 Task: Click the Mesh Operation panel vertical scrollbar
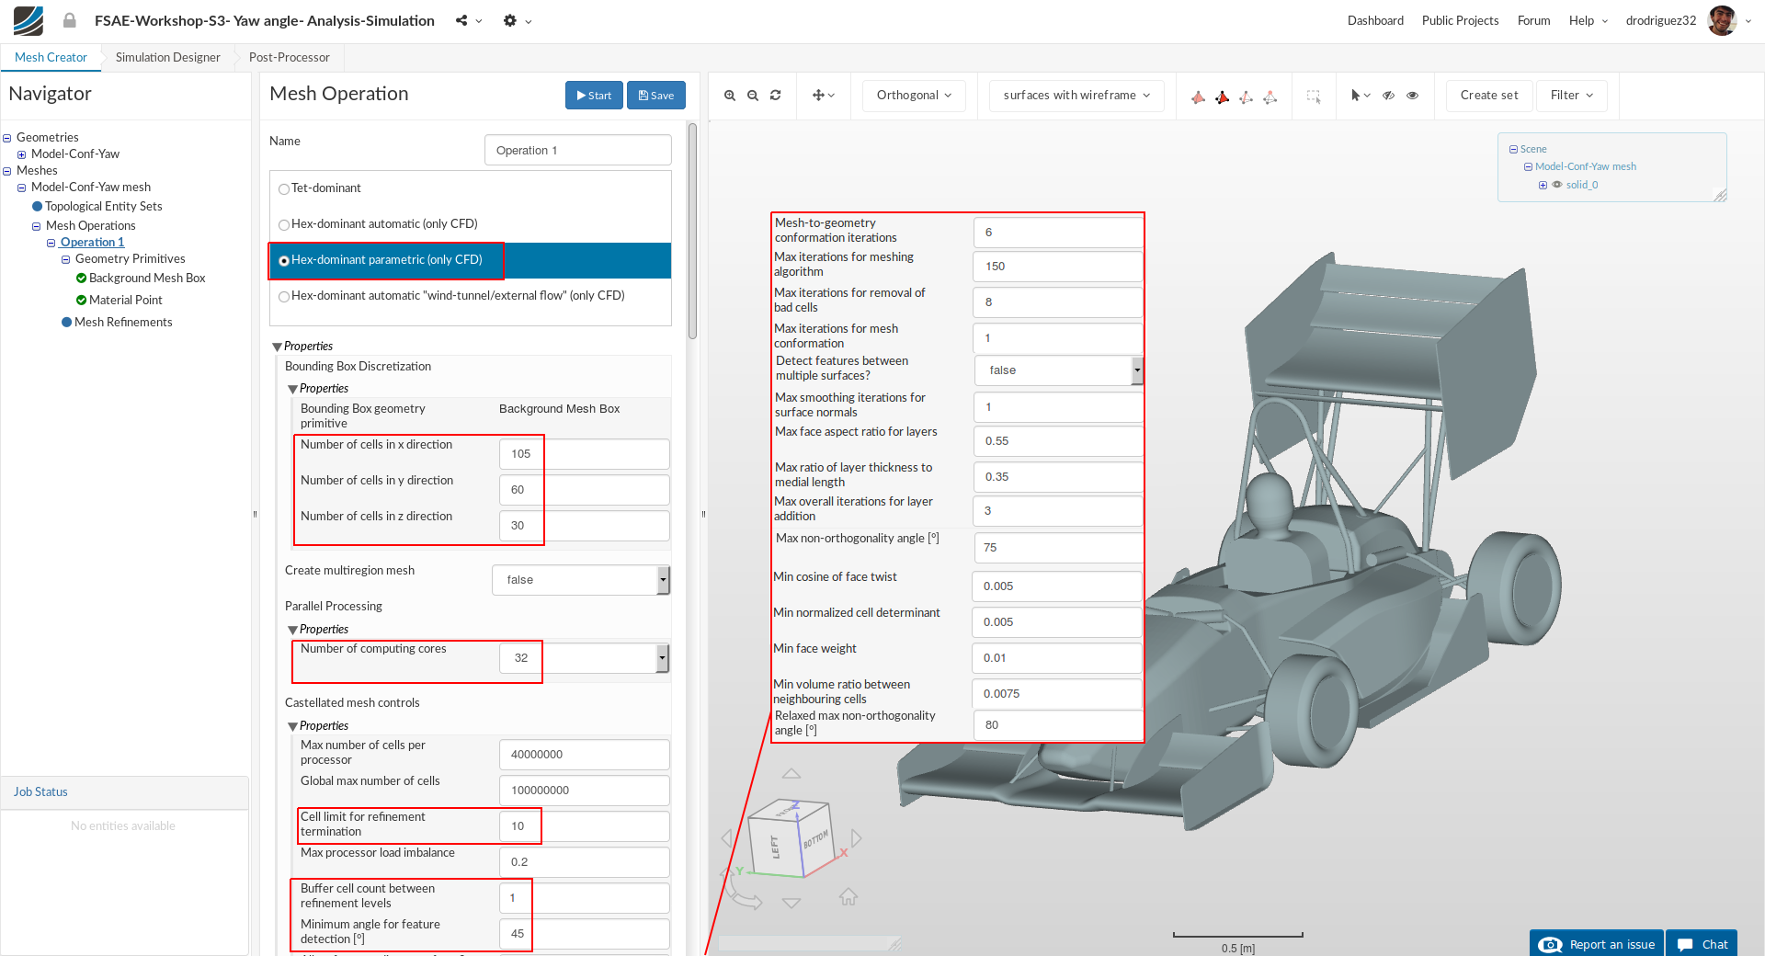[692, 230]
